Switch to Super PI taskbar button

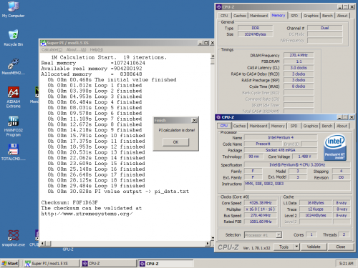pos(52,264)
